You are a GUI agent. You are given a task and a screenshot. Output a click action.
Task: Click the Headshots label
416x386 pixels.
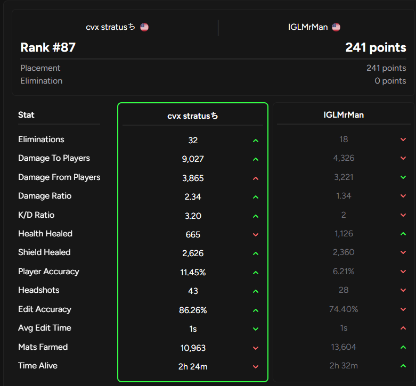click(x=39, y=290)
